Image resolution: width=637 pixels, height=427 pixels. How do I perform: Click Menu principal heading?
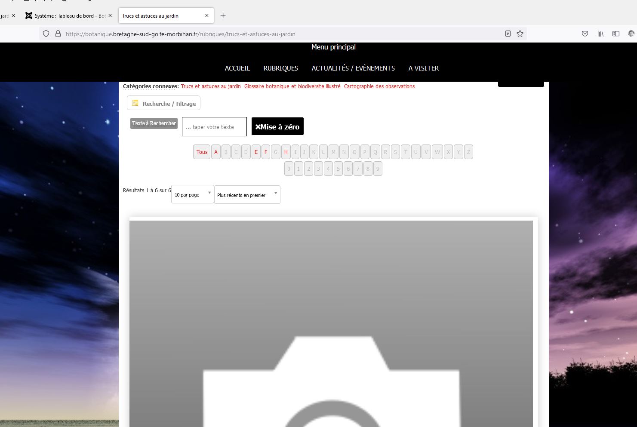pos(333,47)
